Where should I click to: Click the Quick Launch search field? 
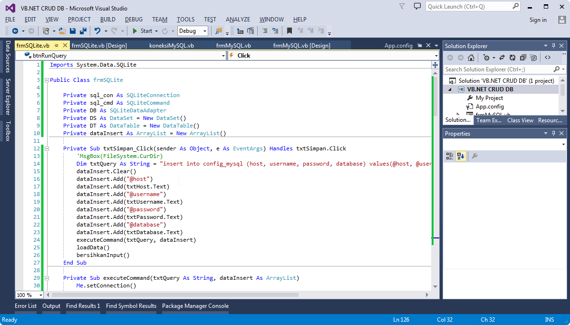point(473,7)
